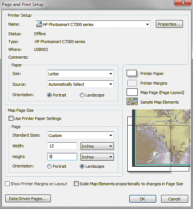Click the Sample Map Elements legend icon
Viewport: 193px width, 209px height.
pos(132,101)
